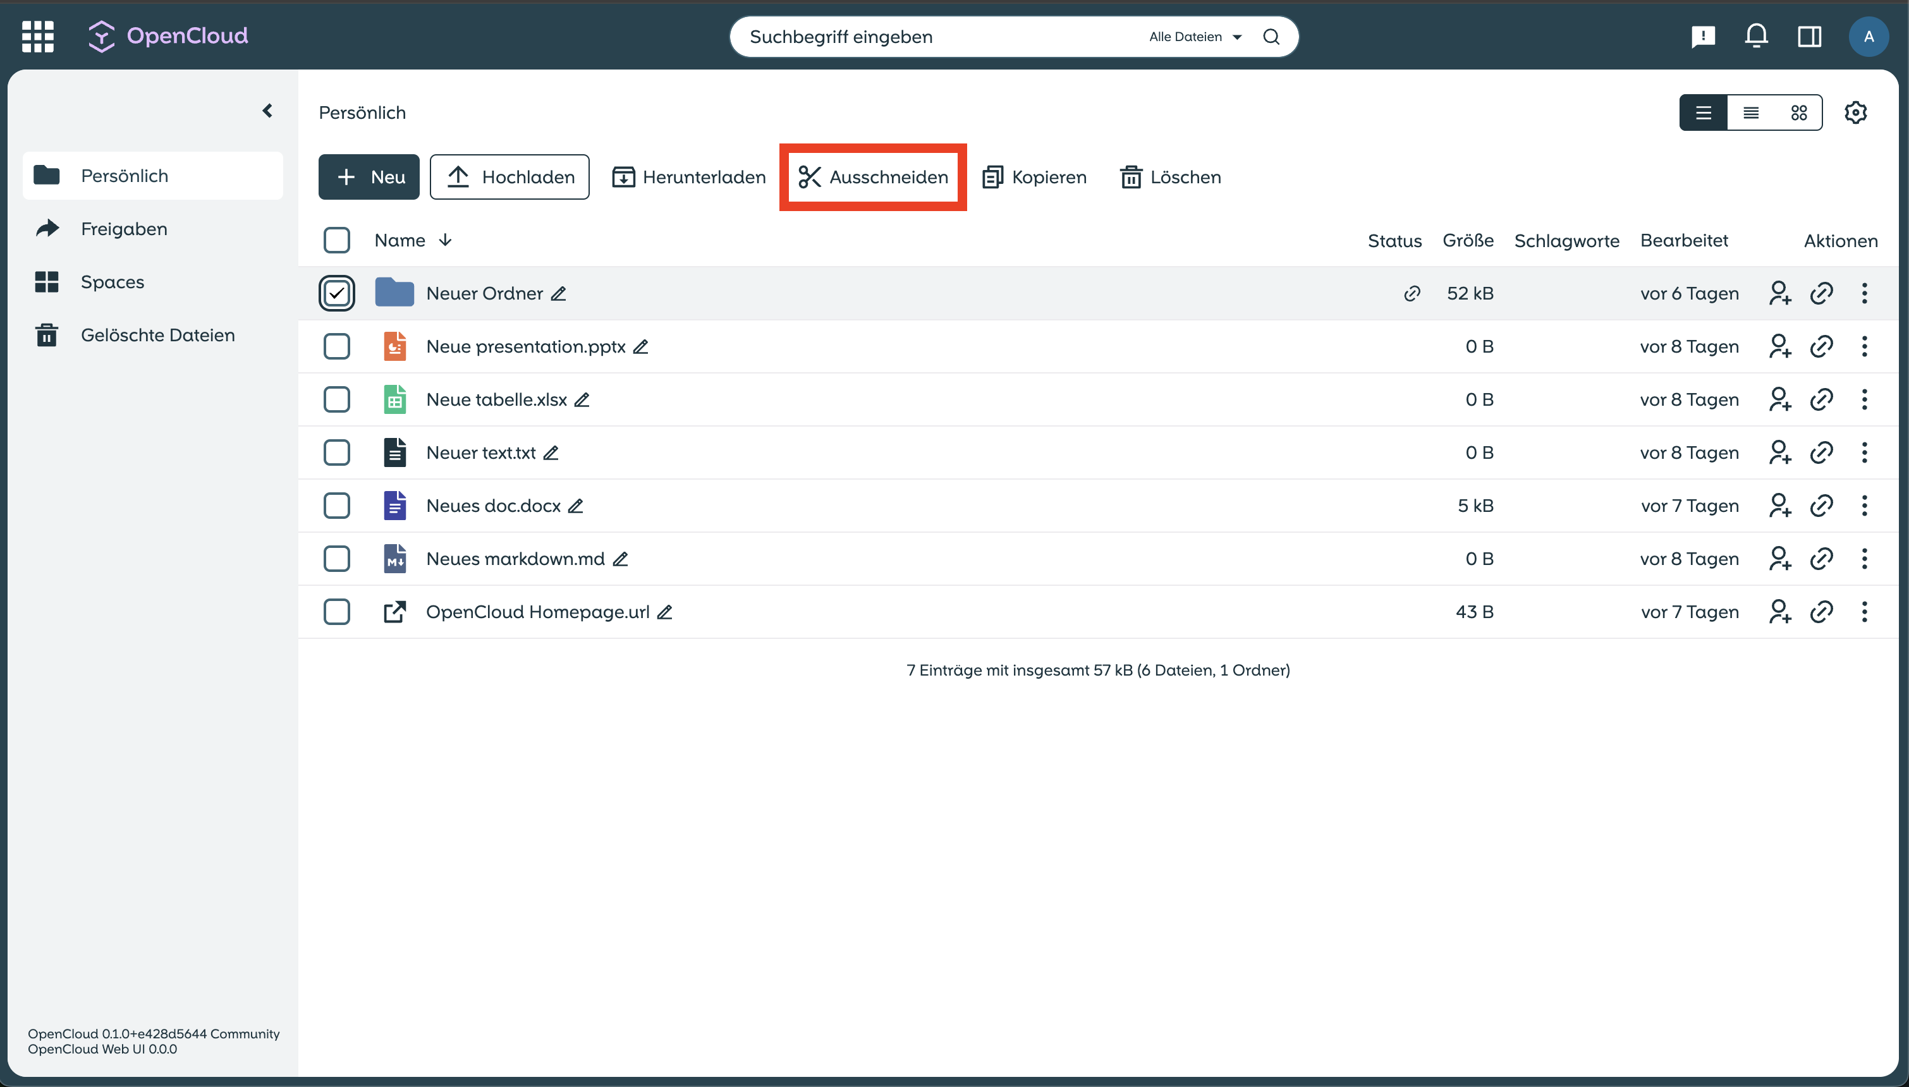Add people to Neues markdown.md
1909x1087 pixels.
click(x=1780, y=559)
